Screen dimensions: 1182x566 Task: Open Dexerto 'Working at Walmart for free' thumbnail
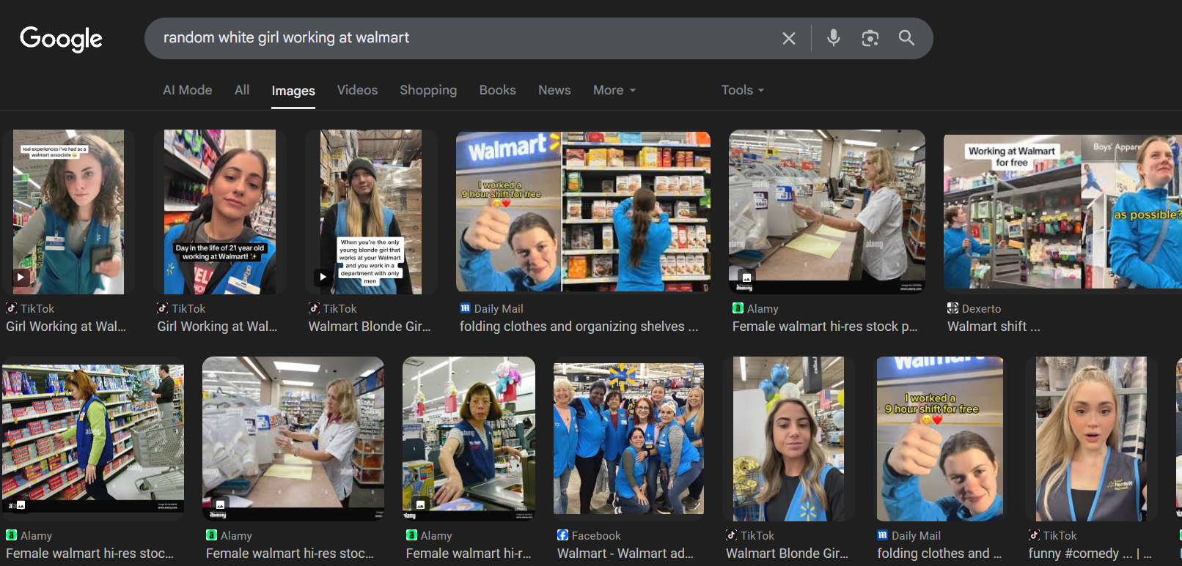pyautogui.click(x=1063, y=212)
